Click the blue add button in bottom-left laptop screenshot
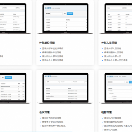132x132 pixels. [9, 78]
